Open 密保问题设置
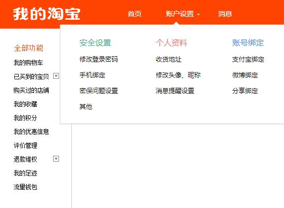This screenshot has width=284, height=208. click(98, 91)
